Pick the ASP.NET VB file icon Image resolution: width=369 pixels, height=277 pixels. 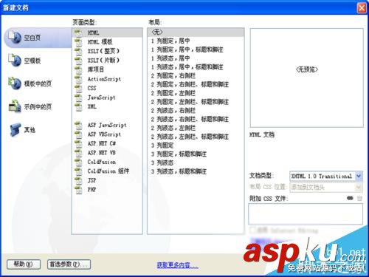(78, 153)
